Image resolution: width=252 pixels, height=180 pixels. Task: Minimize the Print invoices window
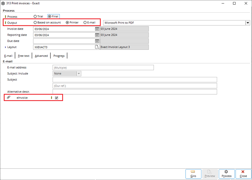223,3
